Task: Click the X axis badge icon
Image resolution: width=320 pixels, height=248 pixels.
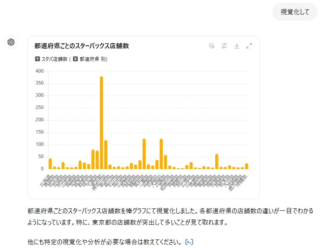Action: click(75, 59)
